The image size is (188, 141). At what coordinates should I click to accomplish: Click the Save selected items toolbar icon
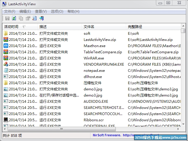(7, 18)
